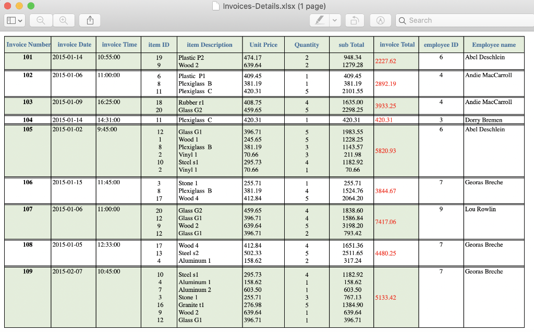The image size is (534, 332).
Task: Click the search magnifier icon
Action: click(402, 20)
